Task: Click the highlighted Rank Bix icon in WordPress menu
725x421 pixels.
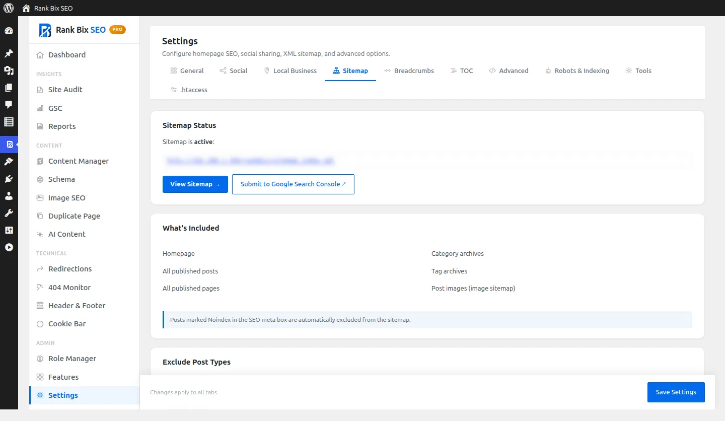Action: point(9,145)
